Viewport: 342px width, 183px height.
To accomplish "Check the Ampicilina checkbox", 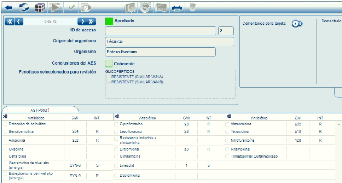I will pos(5,140).
